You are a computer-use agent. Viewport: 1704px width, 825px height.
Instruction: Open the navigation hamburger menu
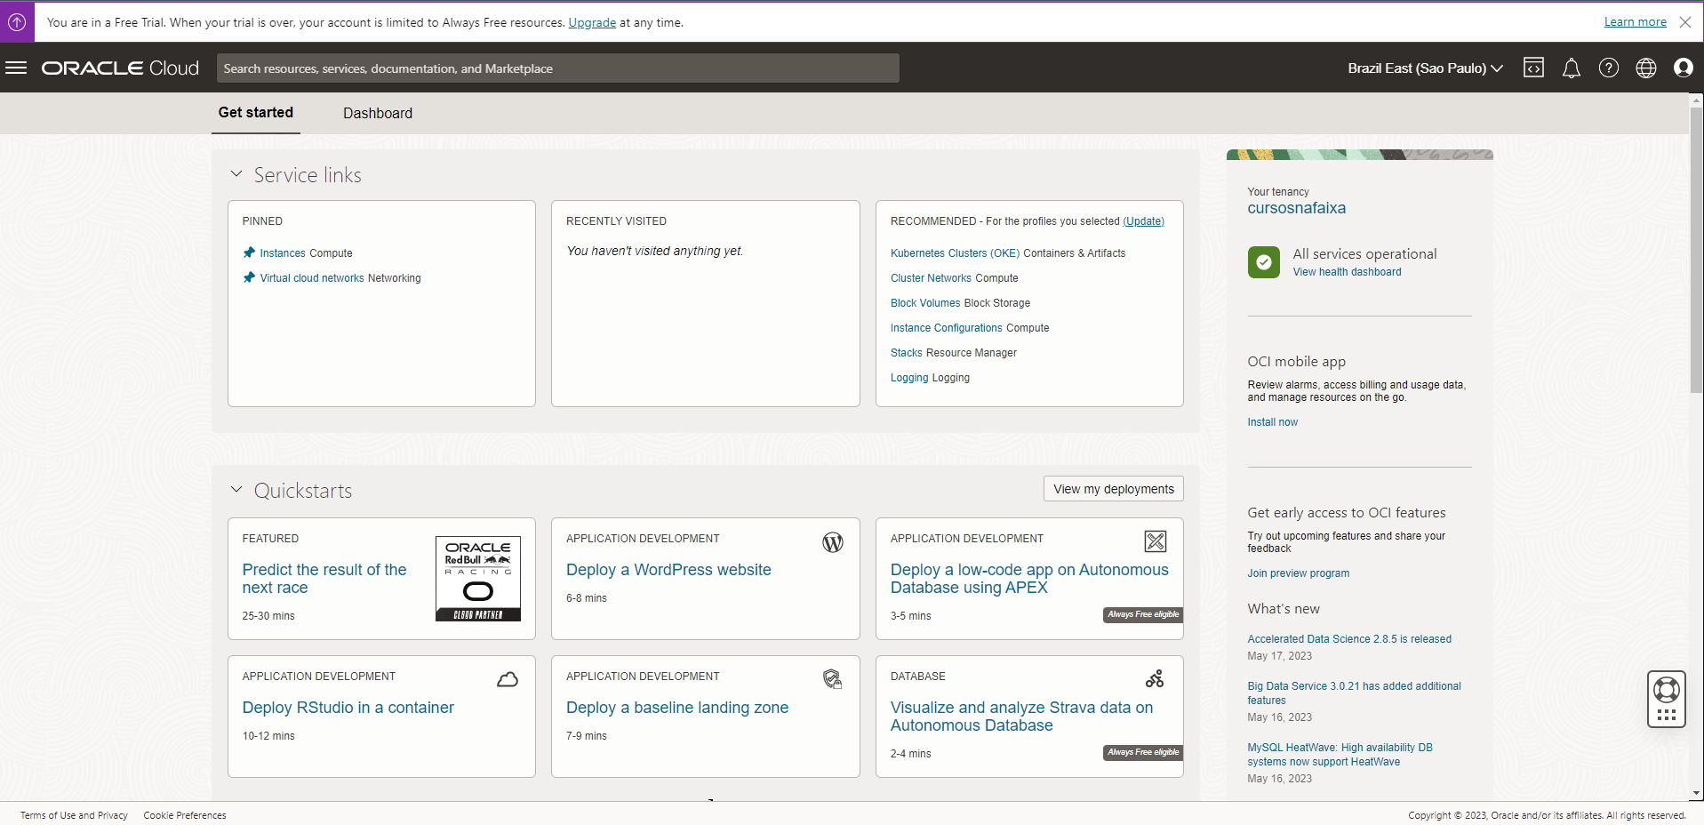pyautogui.click(x=16, y=68)
